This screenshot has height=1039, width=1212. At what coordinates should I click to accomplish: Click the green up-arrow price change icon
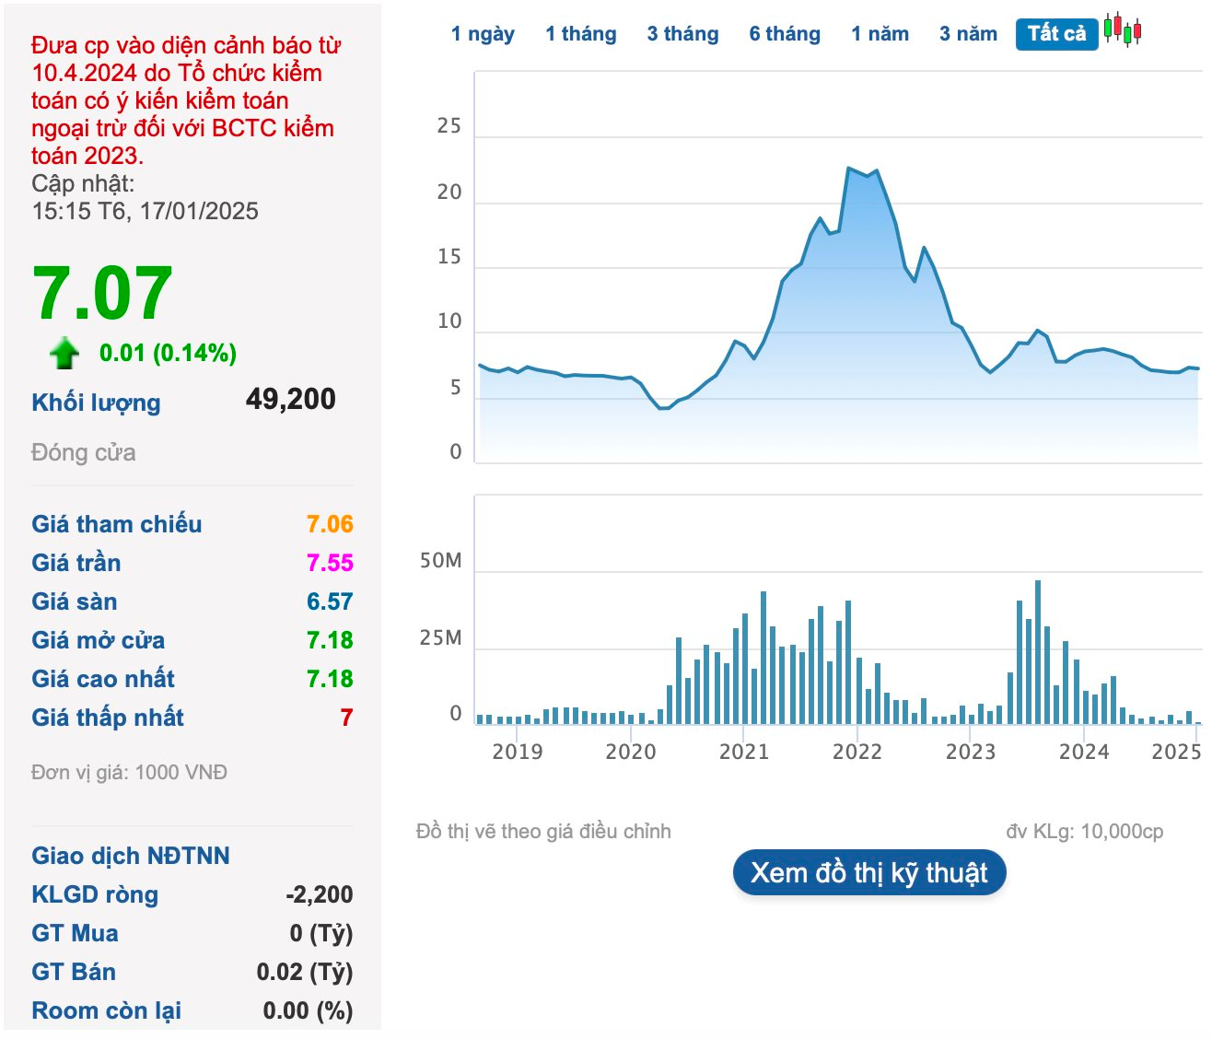[x=64, y=353]
